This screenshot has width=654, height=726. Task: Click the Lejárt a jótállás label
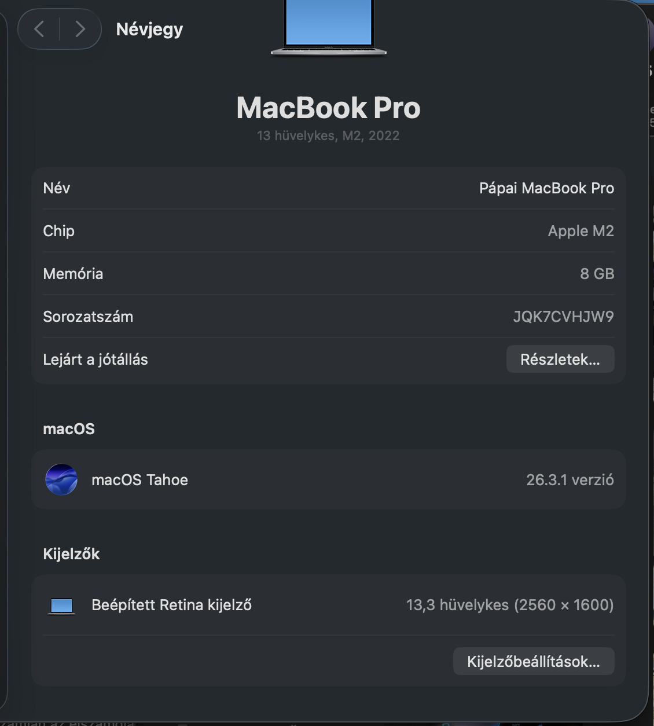[x=95, y=360]
